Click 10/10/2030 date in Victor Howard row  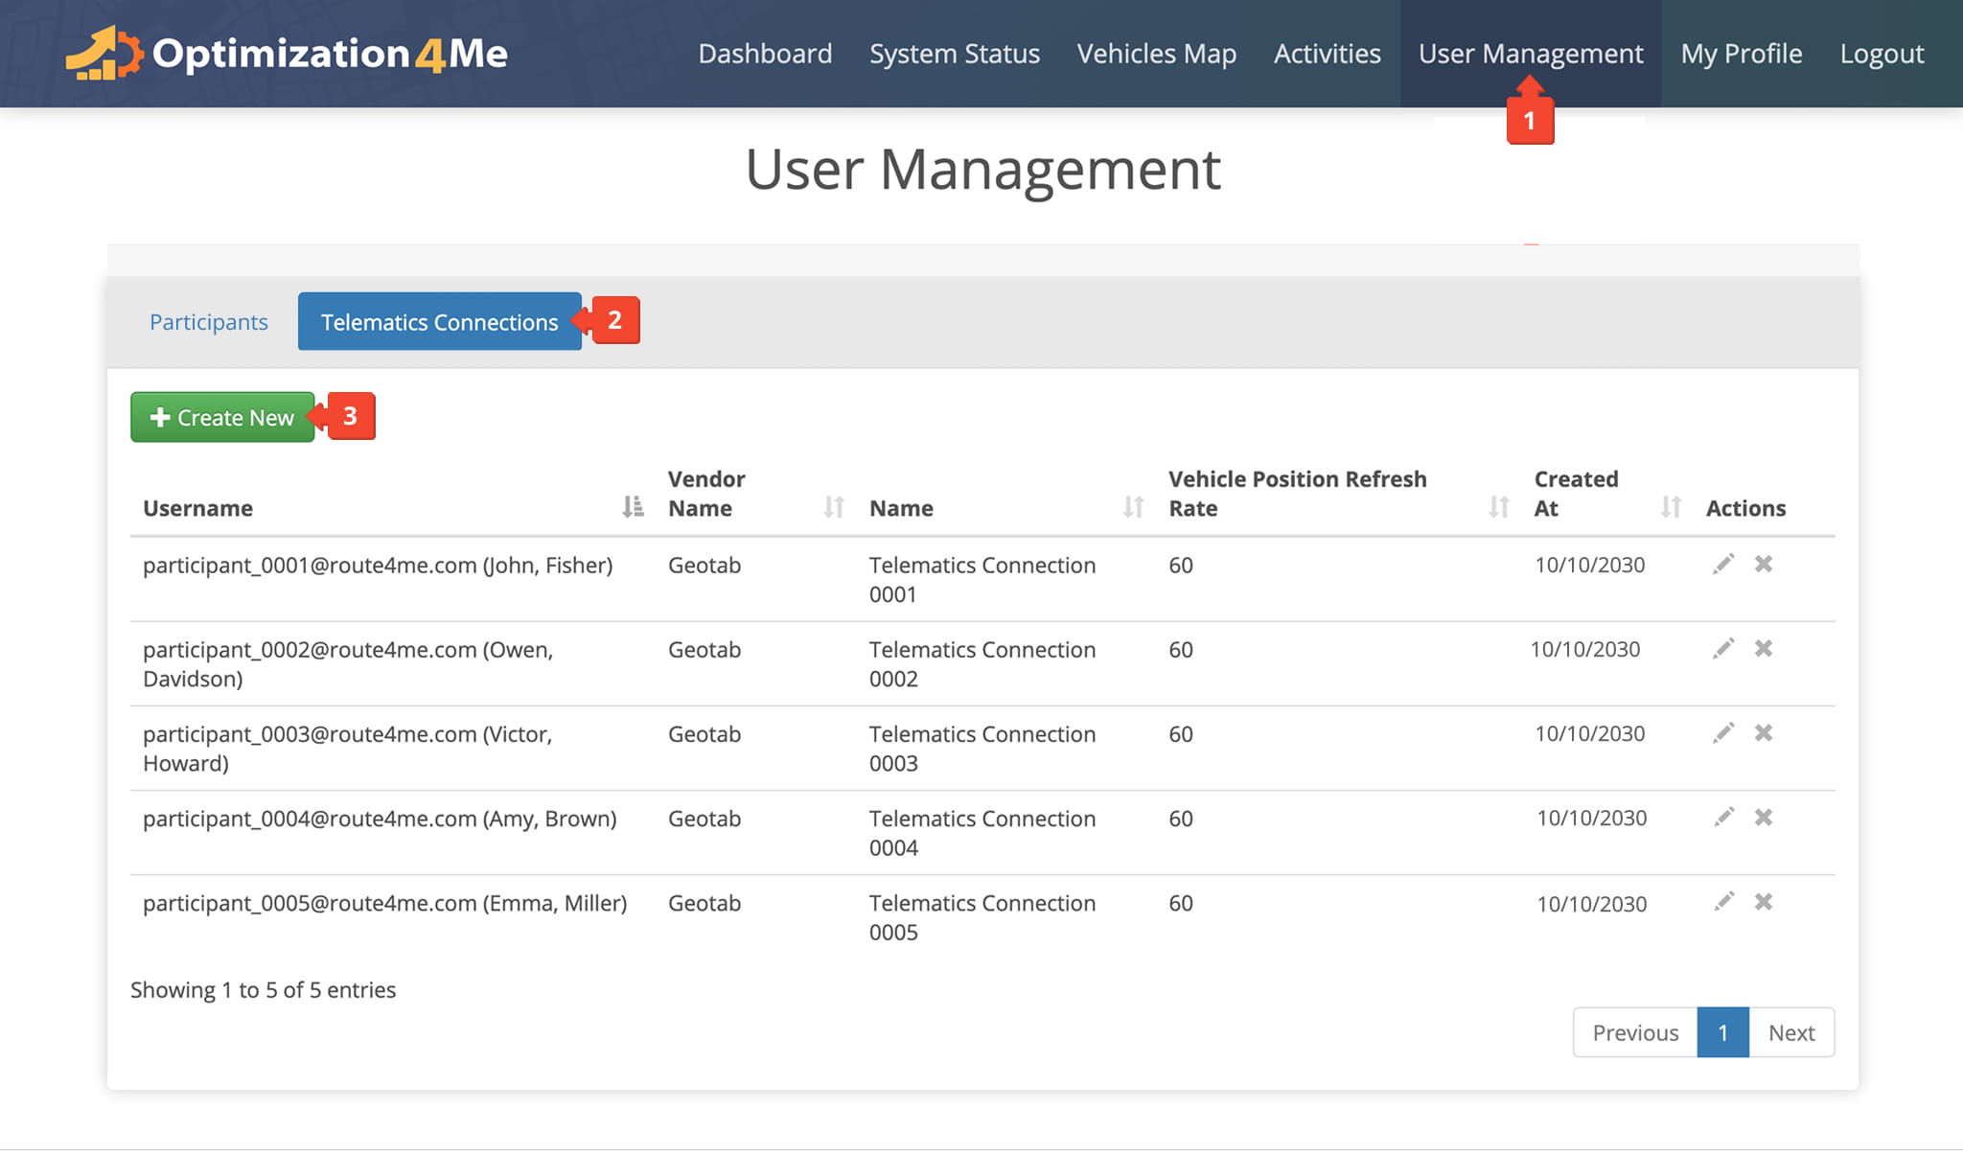click(1590, 733)
